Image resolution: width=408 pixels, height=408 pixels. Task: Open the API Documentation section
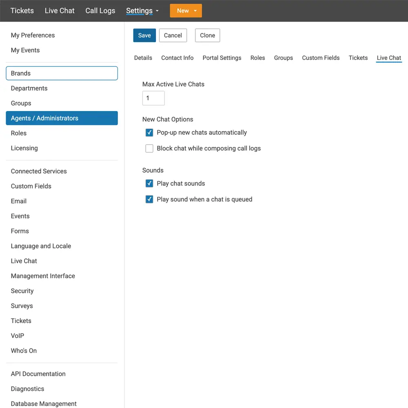38,374
